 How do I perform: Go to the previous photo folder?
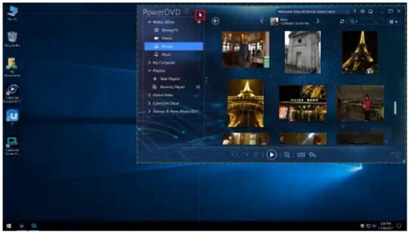262,21
